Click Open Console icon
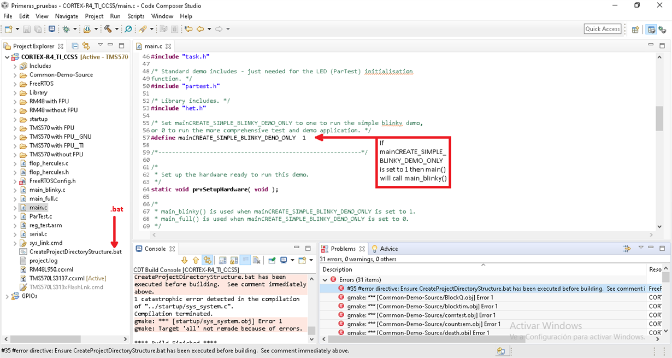 302,260
